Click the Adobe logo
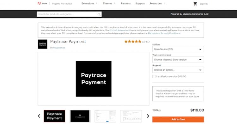This screenshot has height=124, width=237. point(42,3)
